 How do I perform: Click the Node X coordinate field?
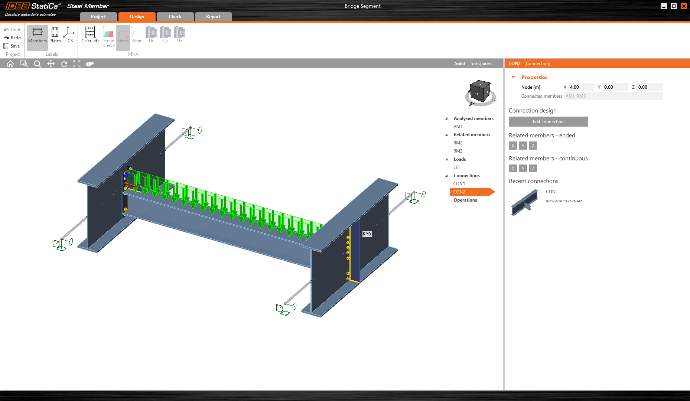(x=581, y=87)
